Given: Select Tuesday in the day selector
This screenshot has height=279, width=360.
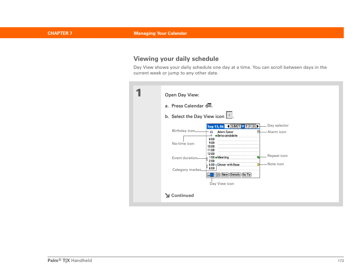Looking at the screenshot, I should coord(239,126).
